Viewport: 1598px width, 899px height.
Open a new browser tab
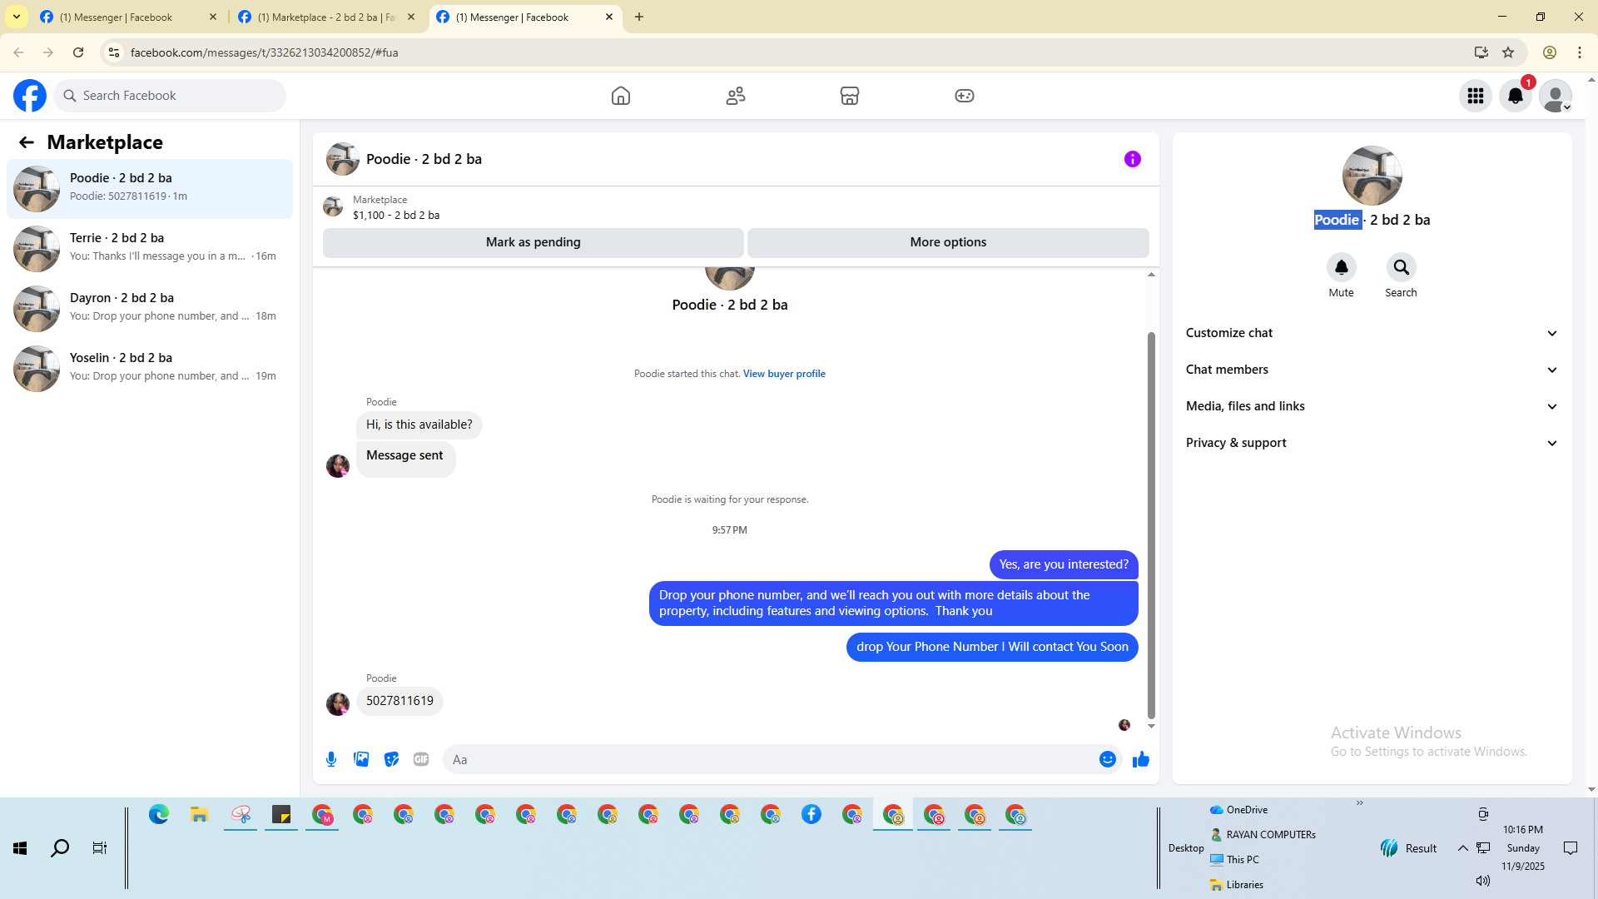point(639,17)
